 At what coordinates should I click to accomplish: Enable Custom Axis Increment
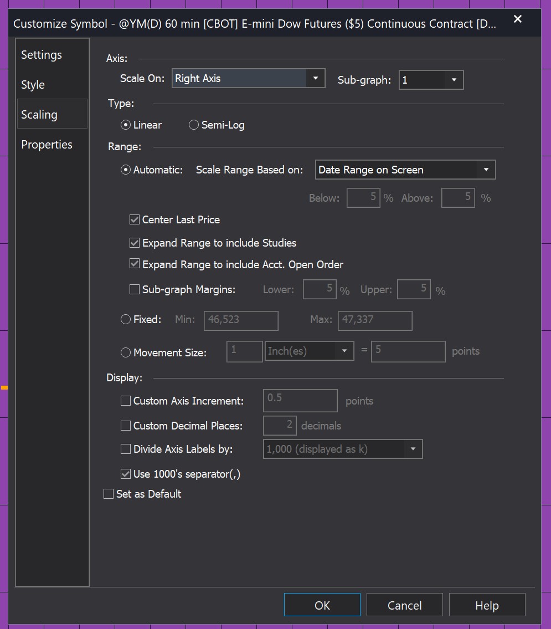[126, 401]
